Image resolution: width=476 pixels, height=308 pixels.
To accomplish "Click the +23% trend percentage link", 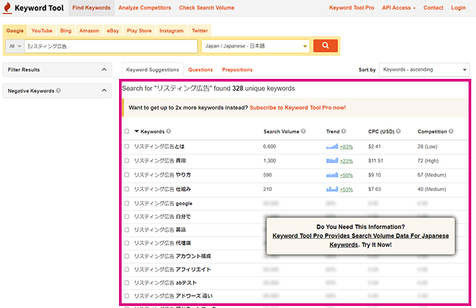I will pos(346,161).
